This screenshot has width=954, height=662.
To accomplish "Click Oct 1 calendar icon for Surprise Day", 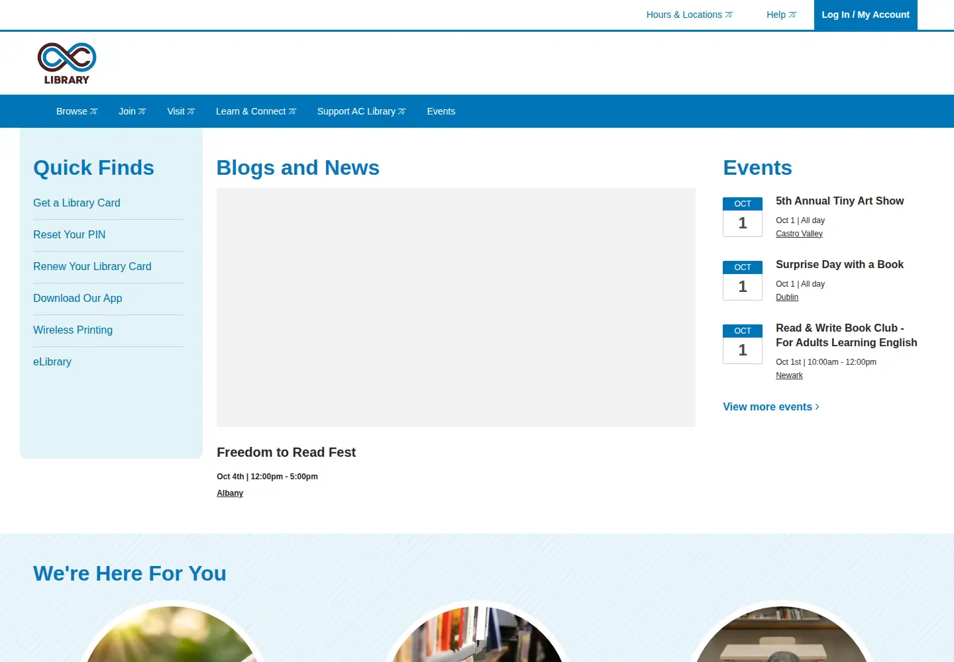I will (743, 280).
